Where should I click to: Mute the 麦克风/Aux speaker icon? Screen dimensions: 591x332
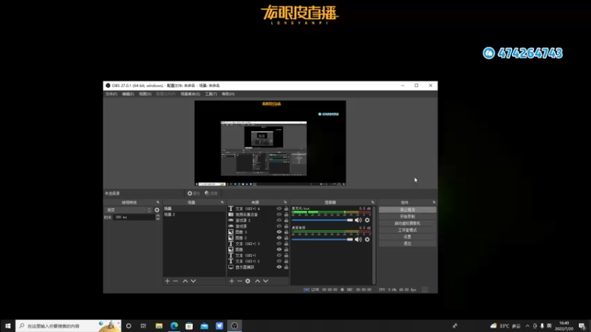(358, 220)
